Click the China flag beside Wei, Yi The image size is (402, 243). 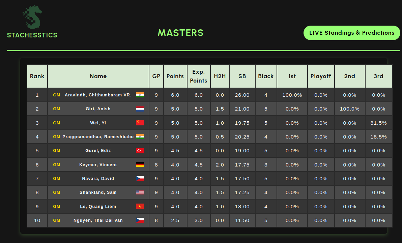click(x=140, y=123)
